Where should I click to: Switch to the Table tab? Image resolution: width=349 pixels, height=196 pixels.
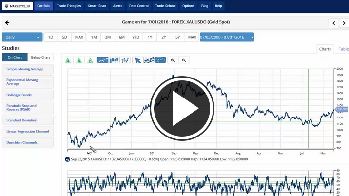(343, 49)
